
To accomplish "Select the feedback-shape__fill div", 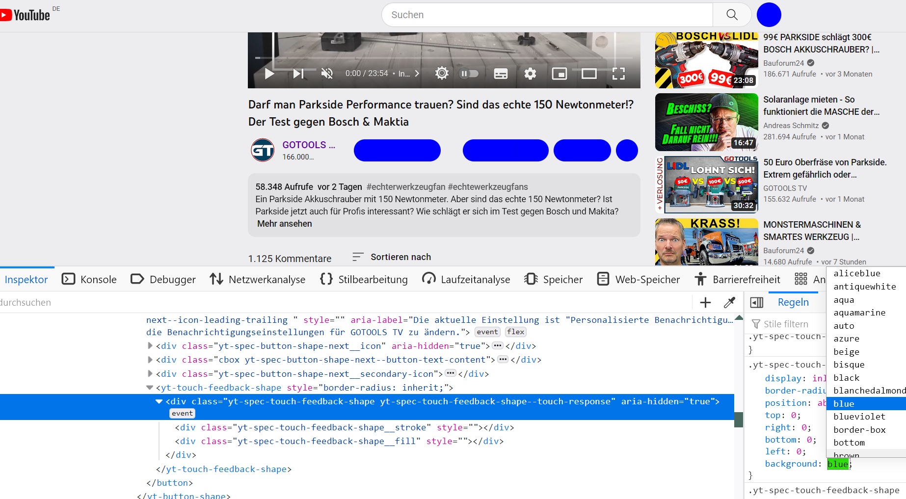I will [x=339, y=441].
